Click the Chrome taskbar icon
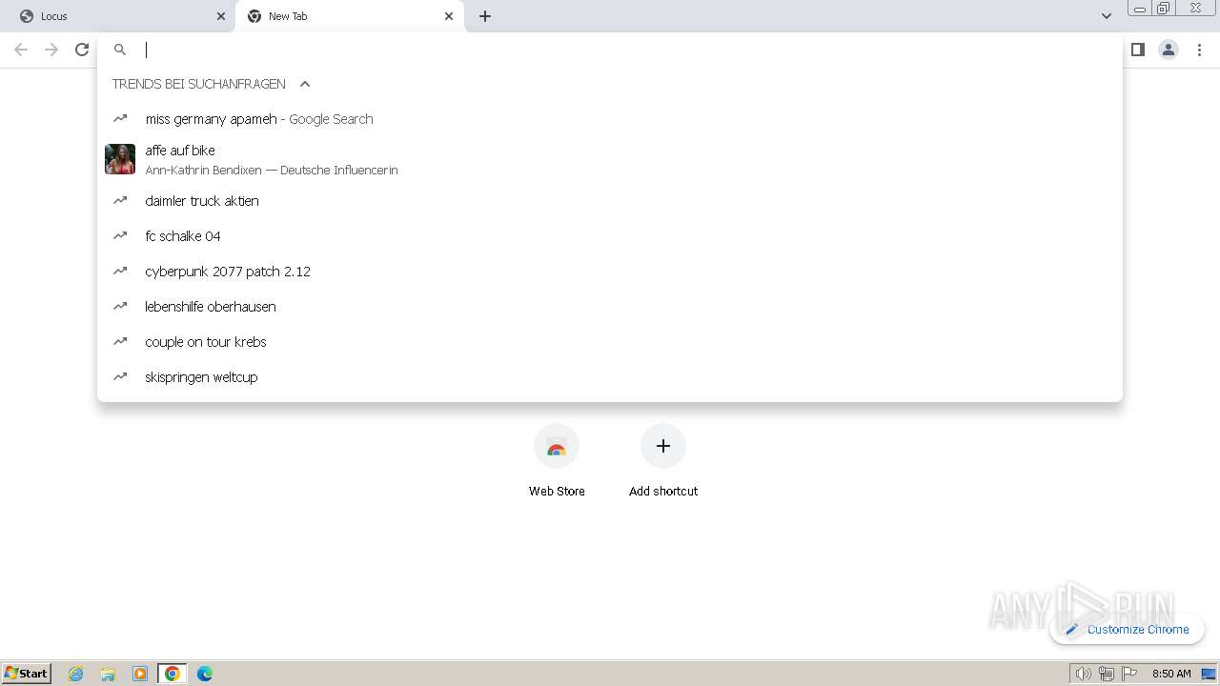This screenshot has height=686, width=1220. point(173,674)
